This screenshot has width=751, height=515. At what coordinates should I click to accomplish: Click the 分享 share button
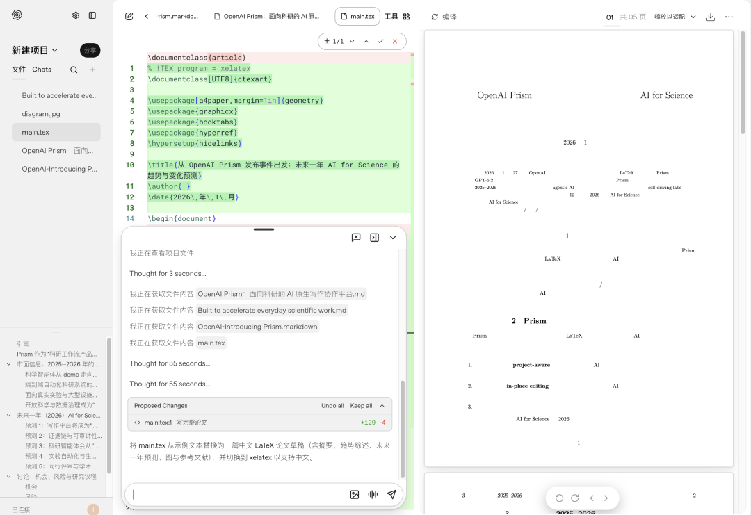pos(90,50)
